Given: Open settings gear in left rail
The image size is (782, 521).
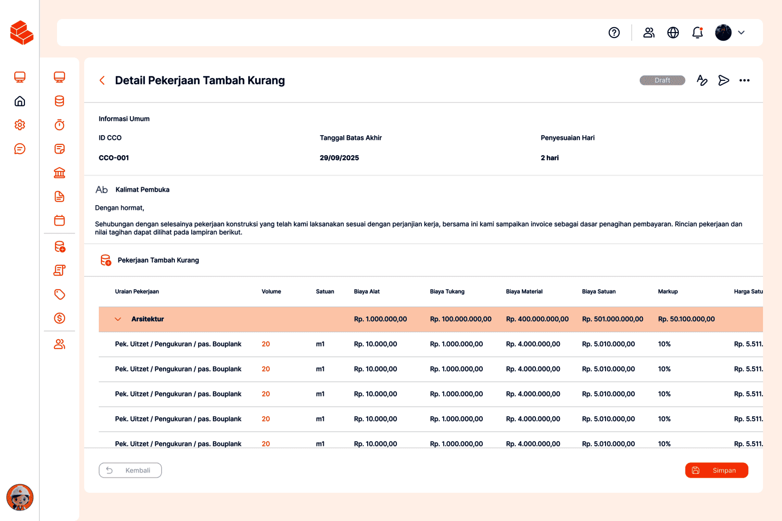Looking at the screenshot, I should 20,125.
